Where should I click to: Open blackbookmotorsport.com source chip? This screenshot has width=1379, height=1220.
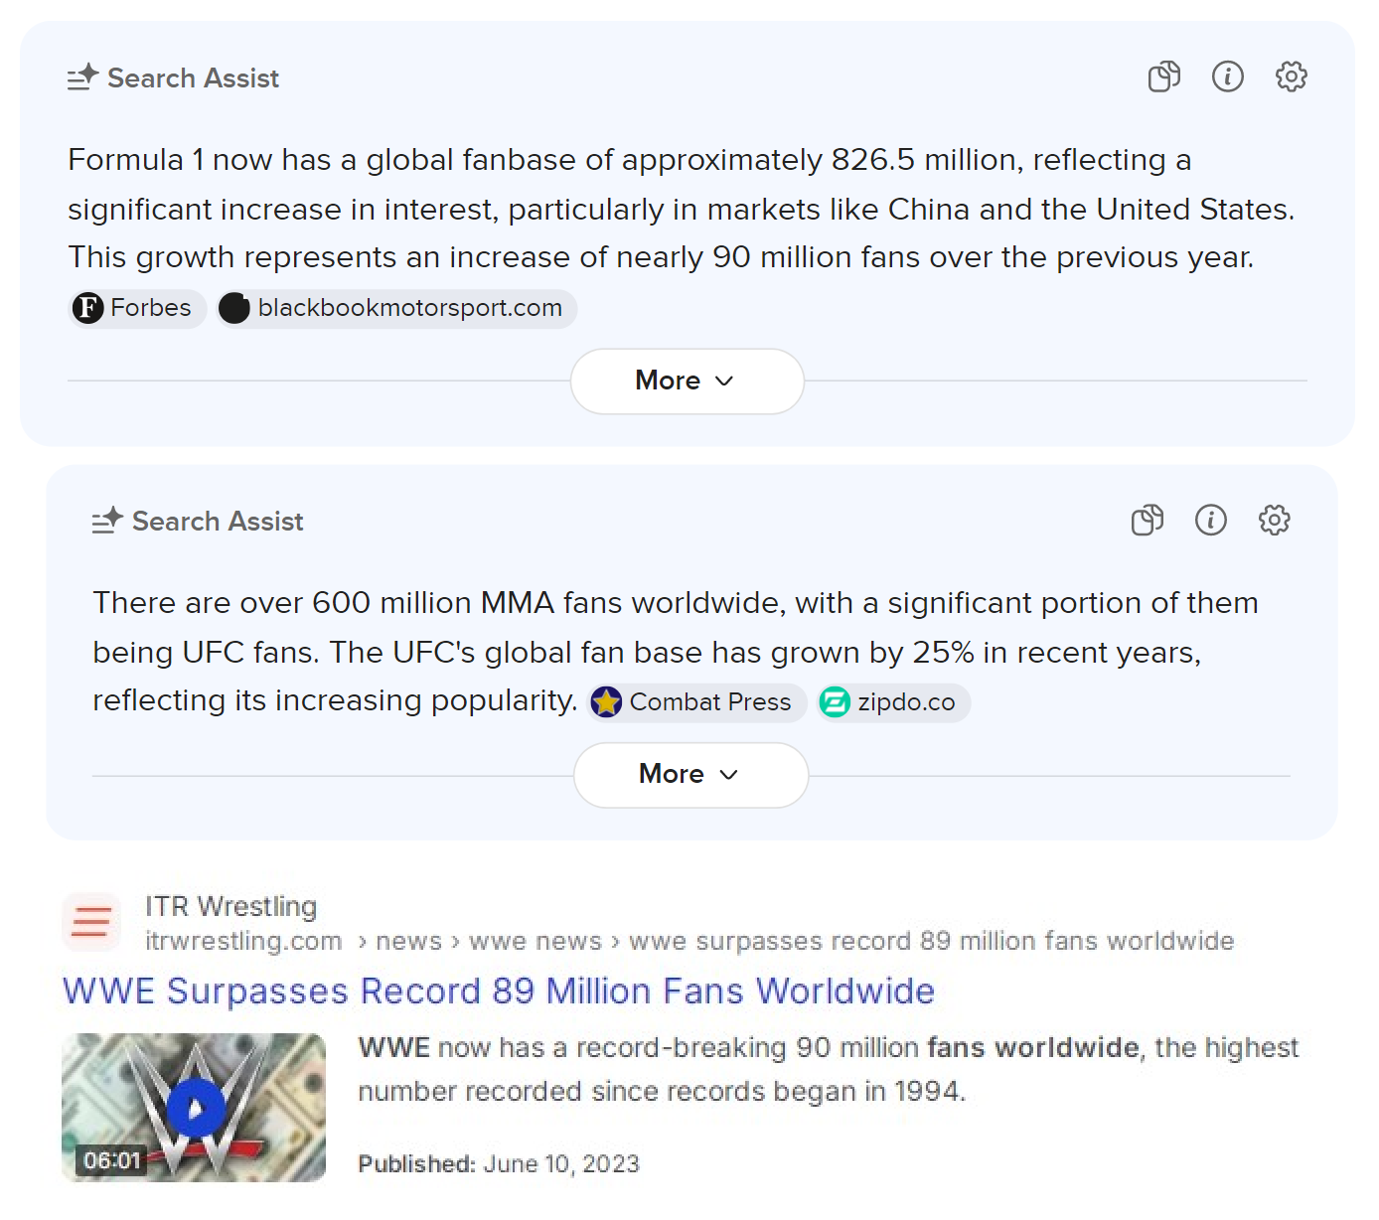[x=396, y=308]
